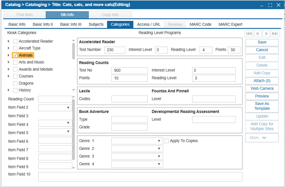Check the Accelerated Reader kiosk category
This screenshot has height=187, width=285.
point(15,41)
